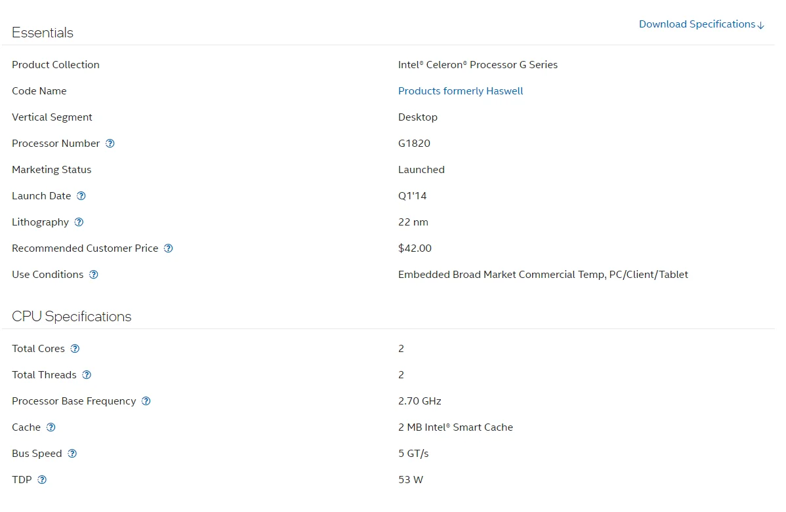The height and width of the screenshot is (512, 786).
Task: Click the Intel Celeron Processor G Series text
Action: point(478,65)
